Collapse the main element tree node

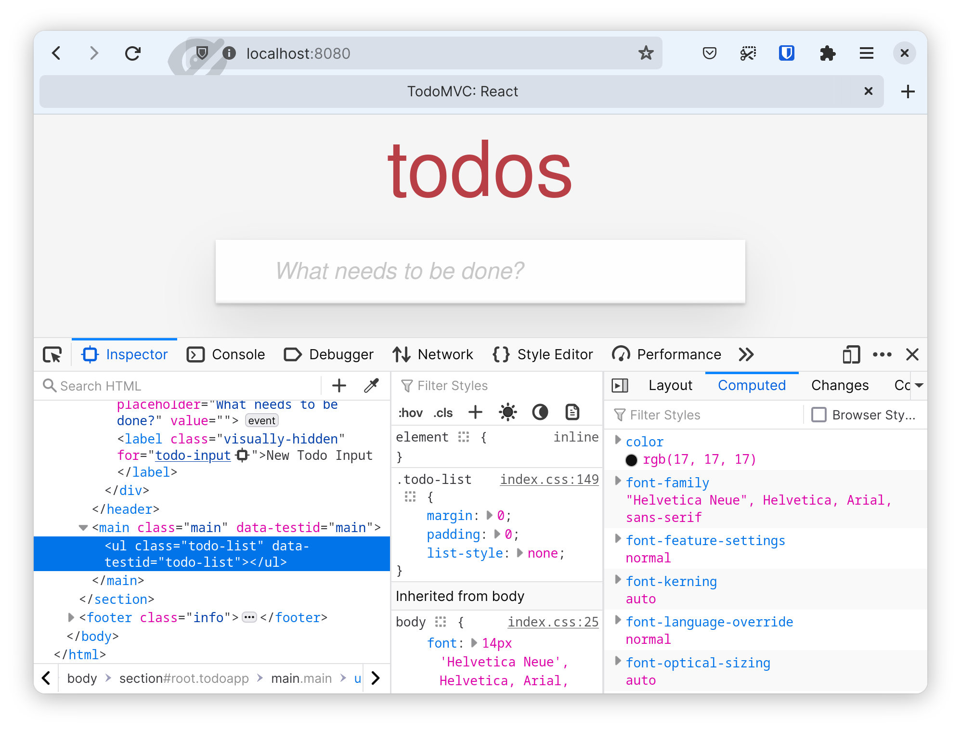pos(83,528)
